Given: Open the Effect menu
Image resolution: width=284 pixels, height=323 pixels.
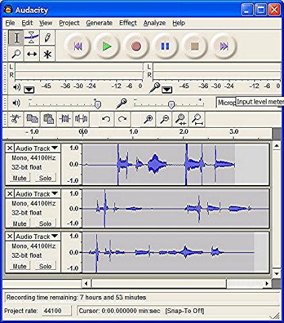Looking at the screenshot, I should 128,23.
